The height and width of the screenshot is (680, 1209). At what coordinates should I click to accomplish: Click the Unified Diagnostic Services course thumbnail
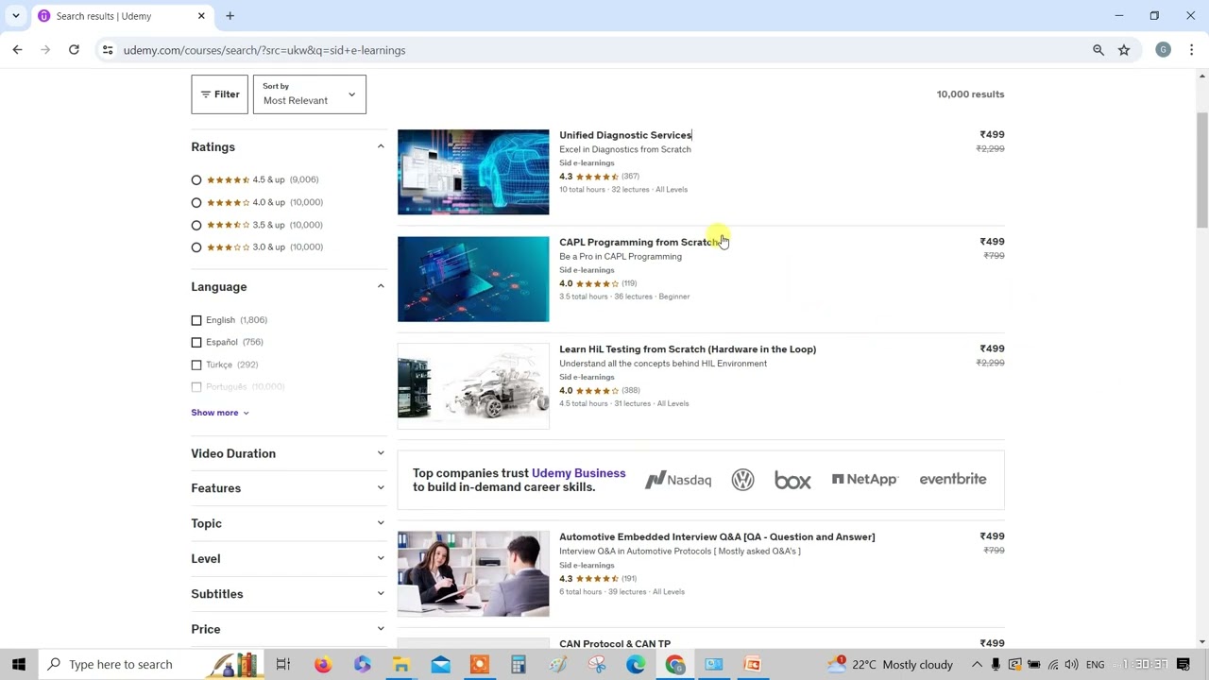coord(473,172)
